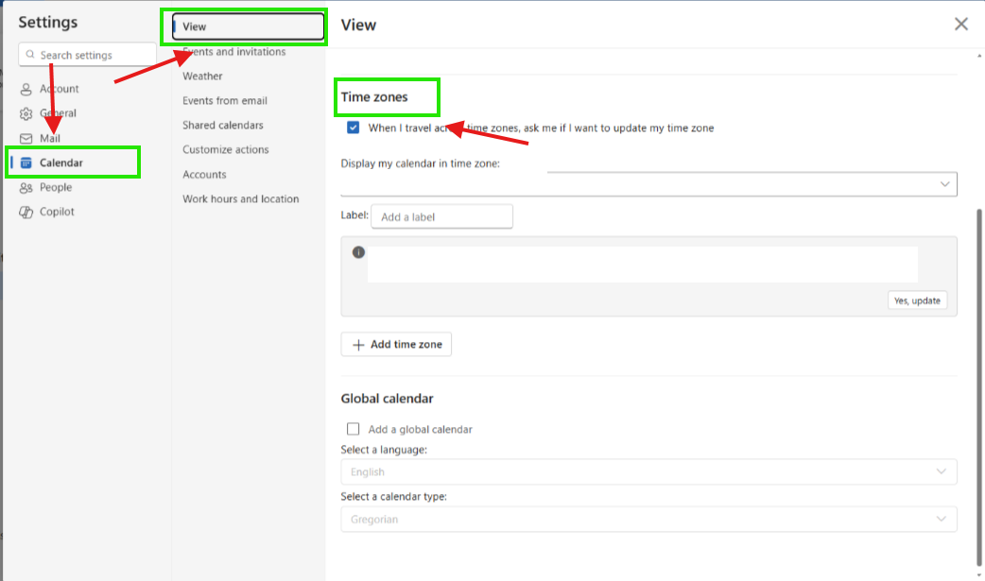
Task: Open Customize actions settings
Action: point(226,149)
